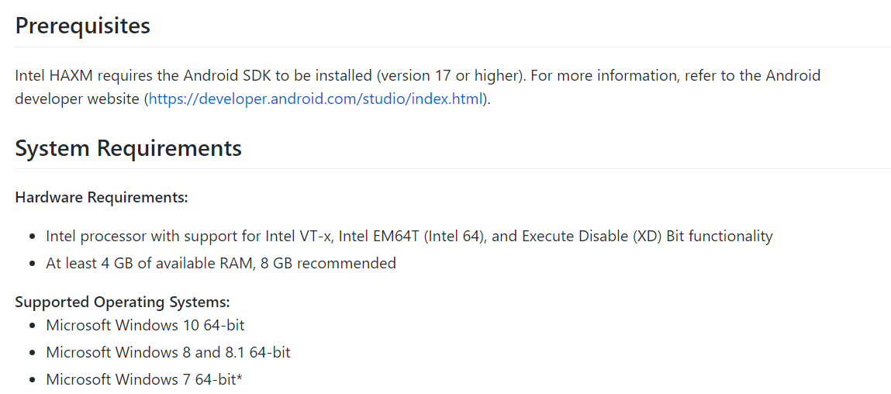Image resolution: width=891 pixels, height=394 pixels.
Task: Open the developer.android.com studio link
Action: (x=316, y=99)
